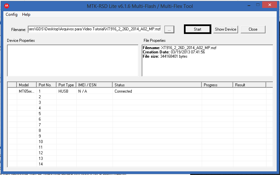Select port number 11 row
Viewport: 280px width, 175px height.
[140, 147]
